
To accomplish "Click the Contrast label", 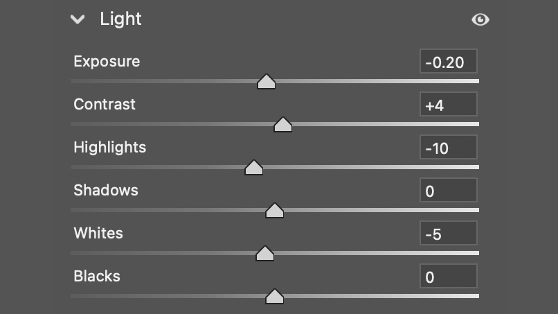I will (x=105, y=105).
